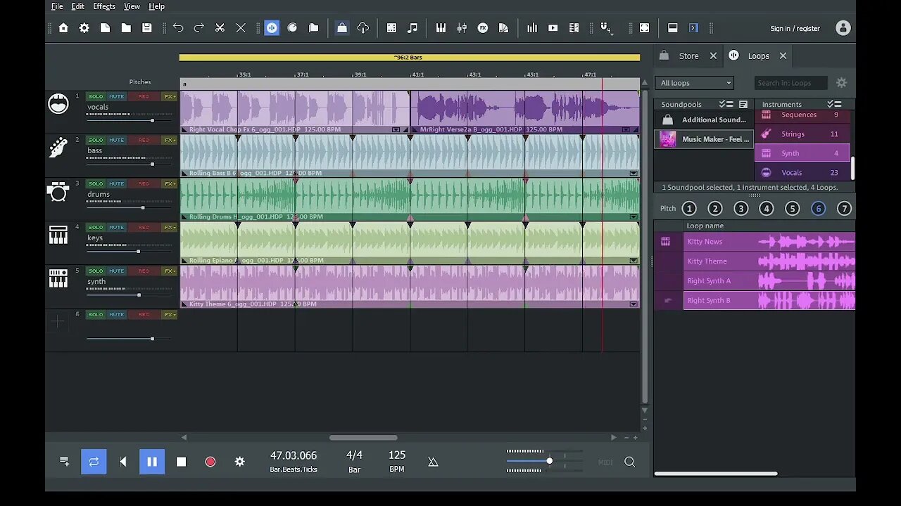
Task: Open FX dropdown on the synth track
Action: pos(169,271)
